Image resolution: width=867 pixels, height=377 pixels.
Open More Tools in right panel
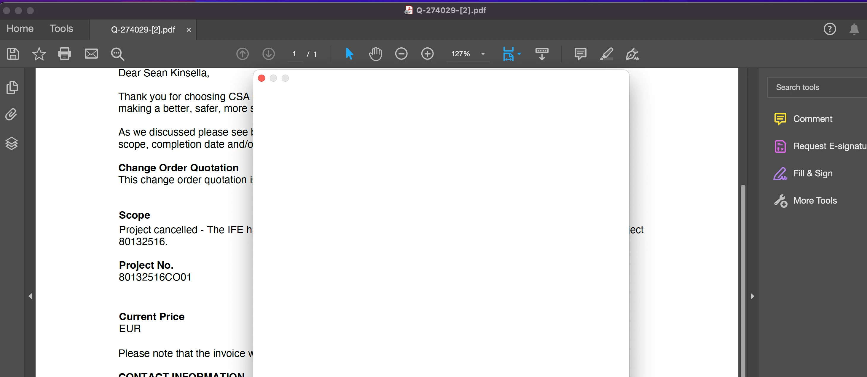[x=815, y=201]
